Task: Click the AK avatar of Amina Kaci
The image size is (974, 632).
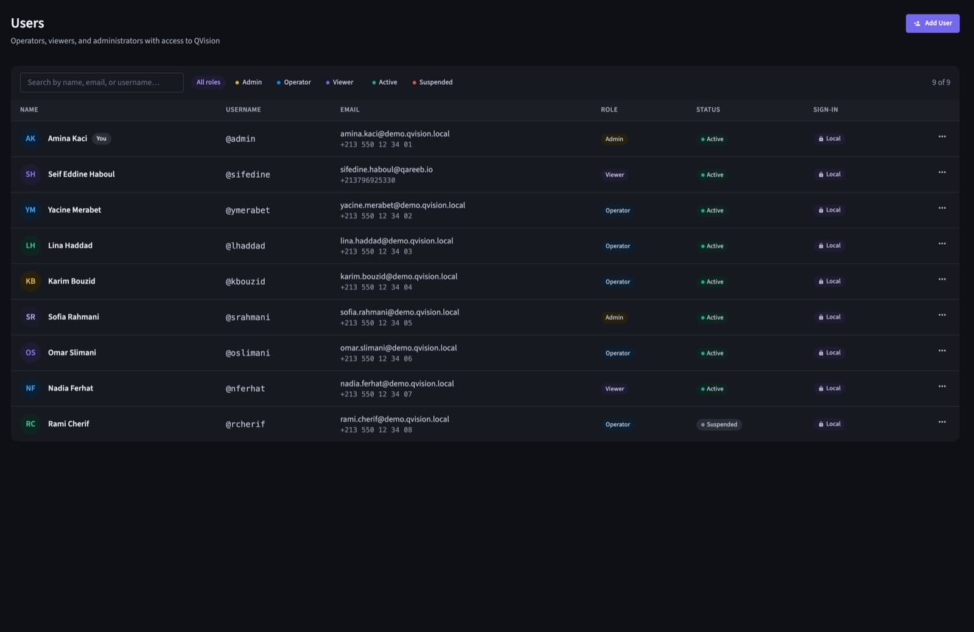Action: (30, 139)
